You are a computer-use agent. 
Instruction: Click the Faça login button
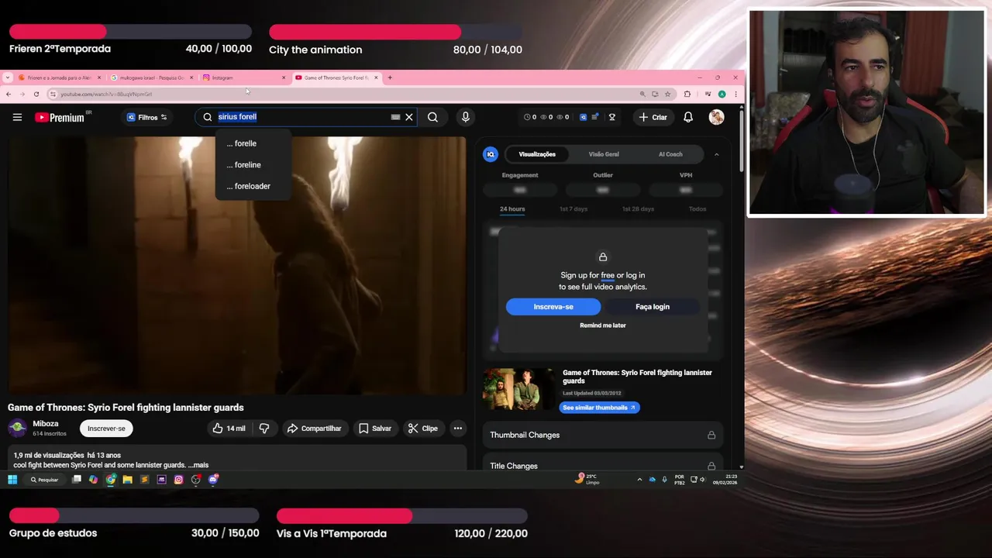[653, 307]
